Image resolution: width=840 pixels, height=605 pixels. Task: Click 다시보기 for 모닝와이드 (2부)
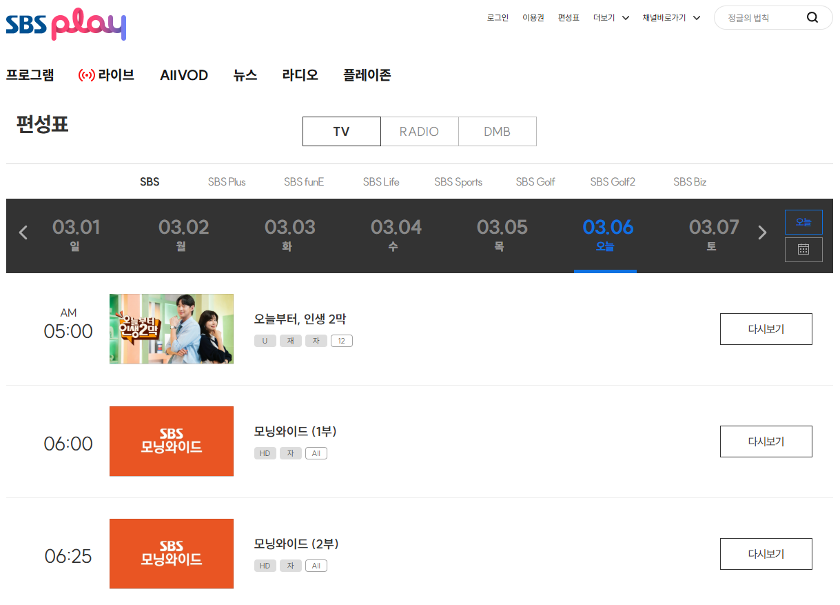click(766, 553)
